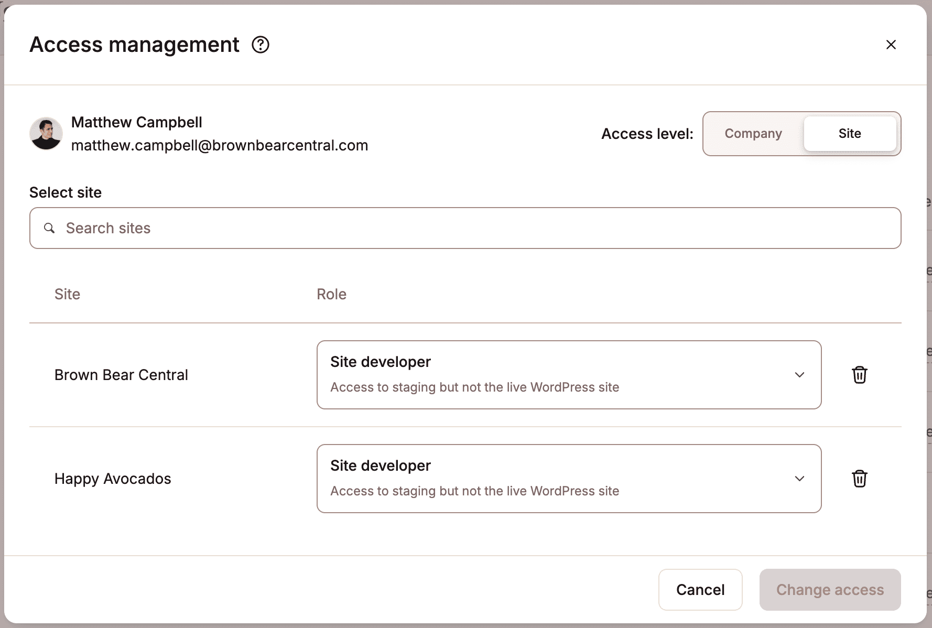Select the Site access level option

(x=849, y=134)
